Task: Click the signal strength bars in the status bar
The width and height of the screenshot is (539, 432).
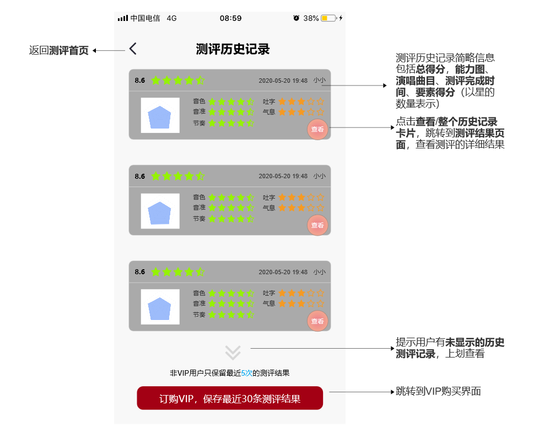Action: click(x=123, y=18)
